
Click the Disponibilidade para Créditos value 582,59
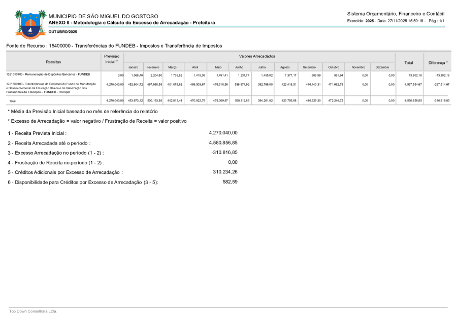click(230, 182)
